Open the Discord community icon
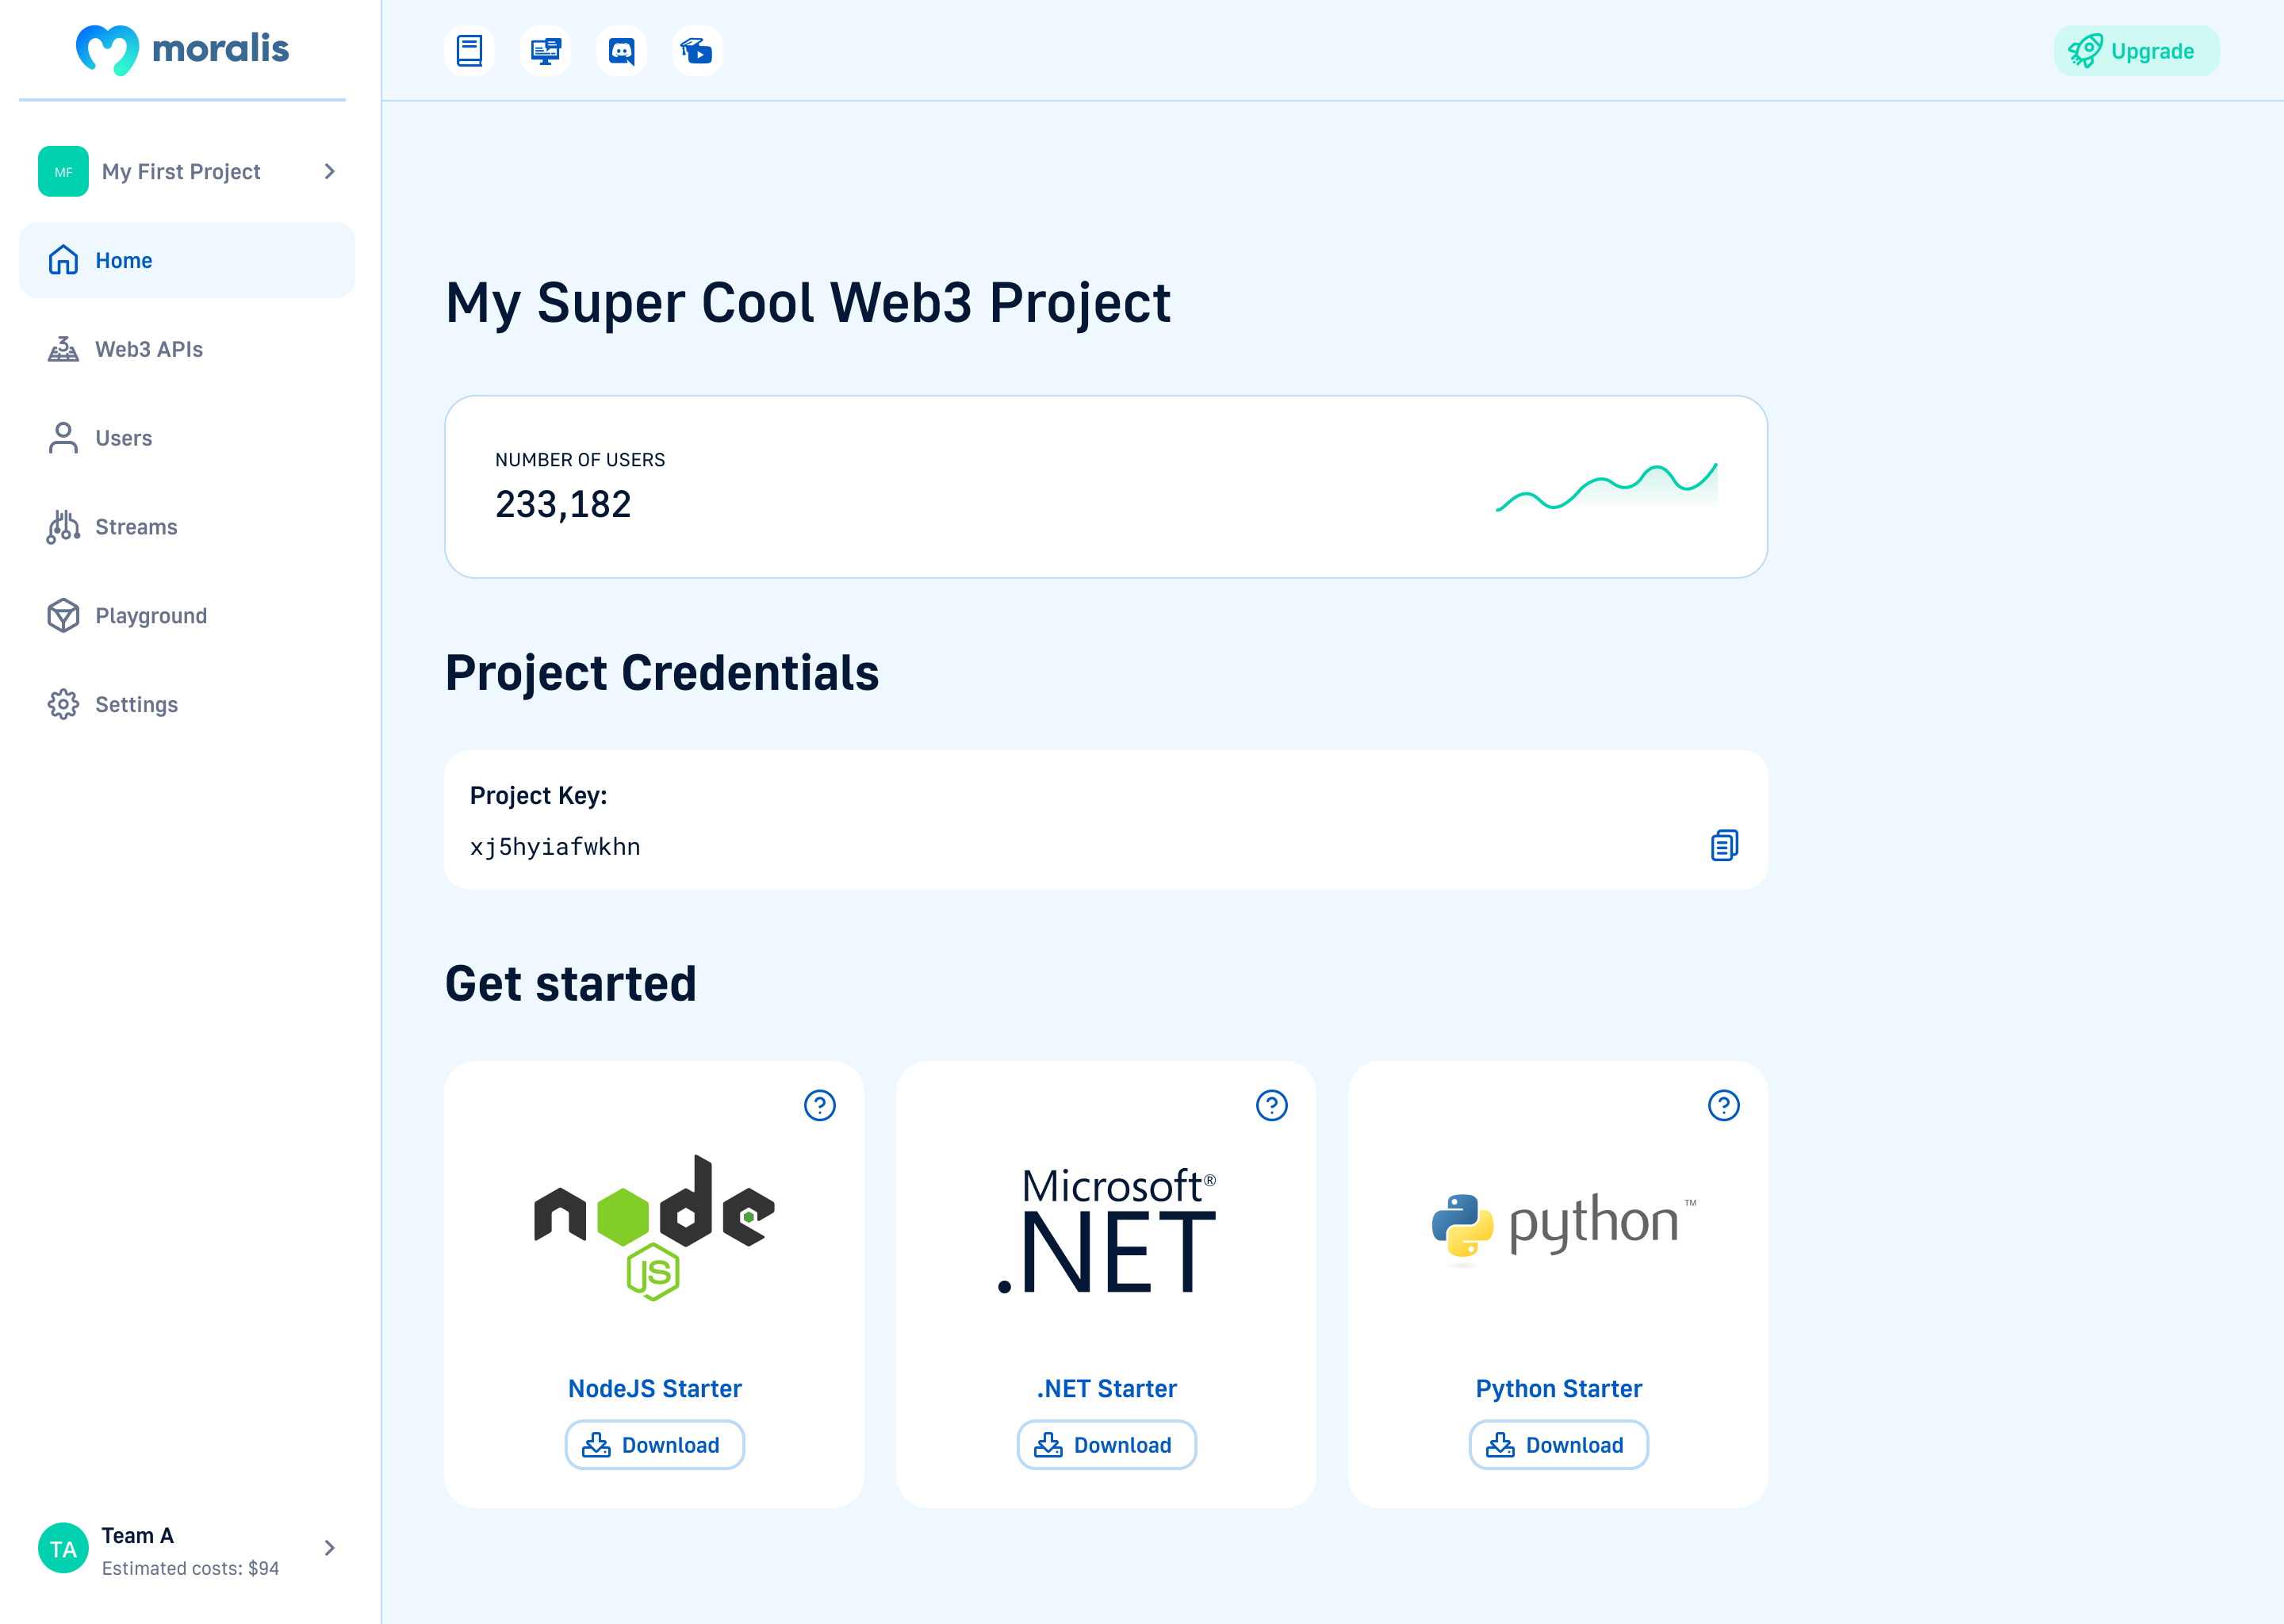Viewport: 2284px width, 1624px height. point(621,50)
